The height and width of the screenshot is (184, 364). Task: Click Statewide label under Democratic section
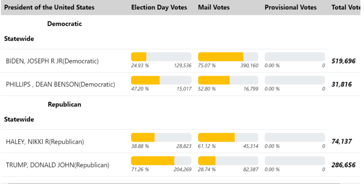point(19,39)
